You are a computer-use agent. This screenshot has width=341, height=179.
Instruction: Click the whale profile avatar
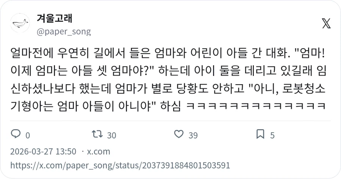(20, 23)
